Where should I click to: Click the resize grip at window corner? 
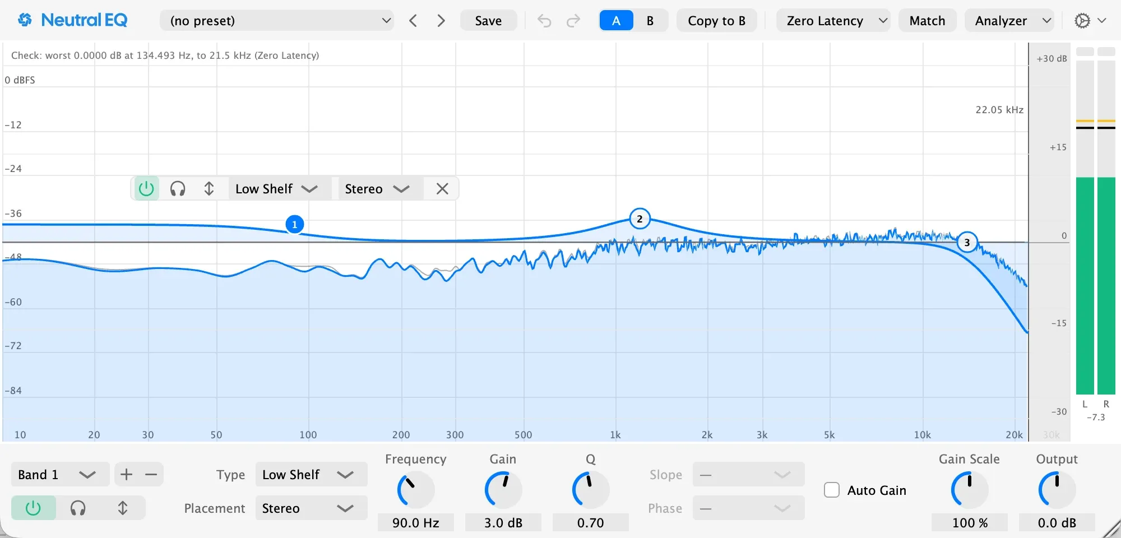click(1112, 529)
